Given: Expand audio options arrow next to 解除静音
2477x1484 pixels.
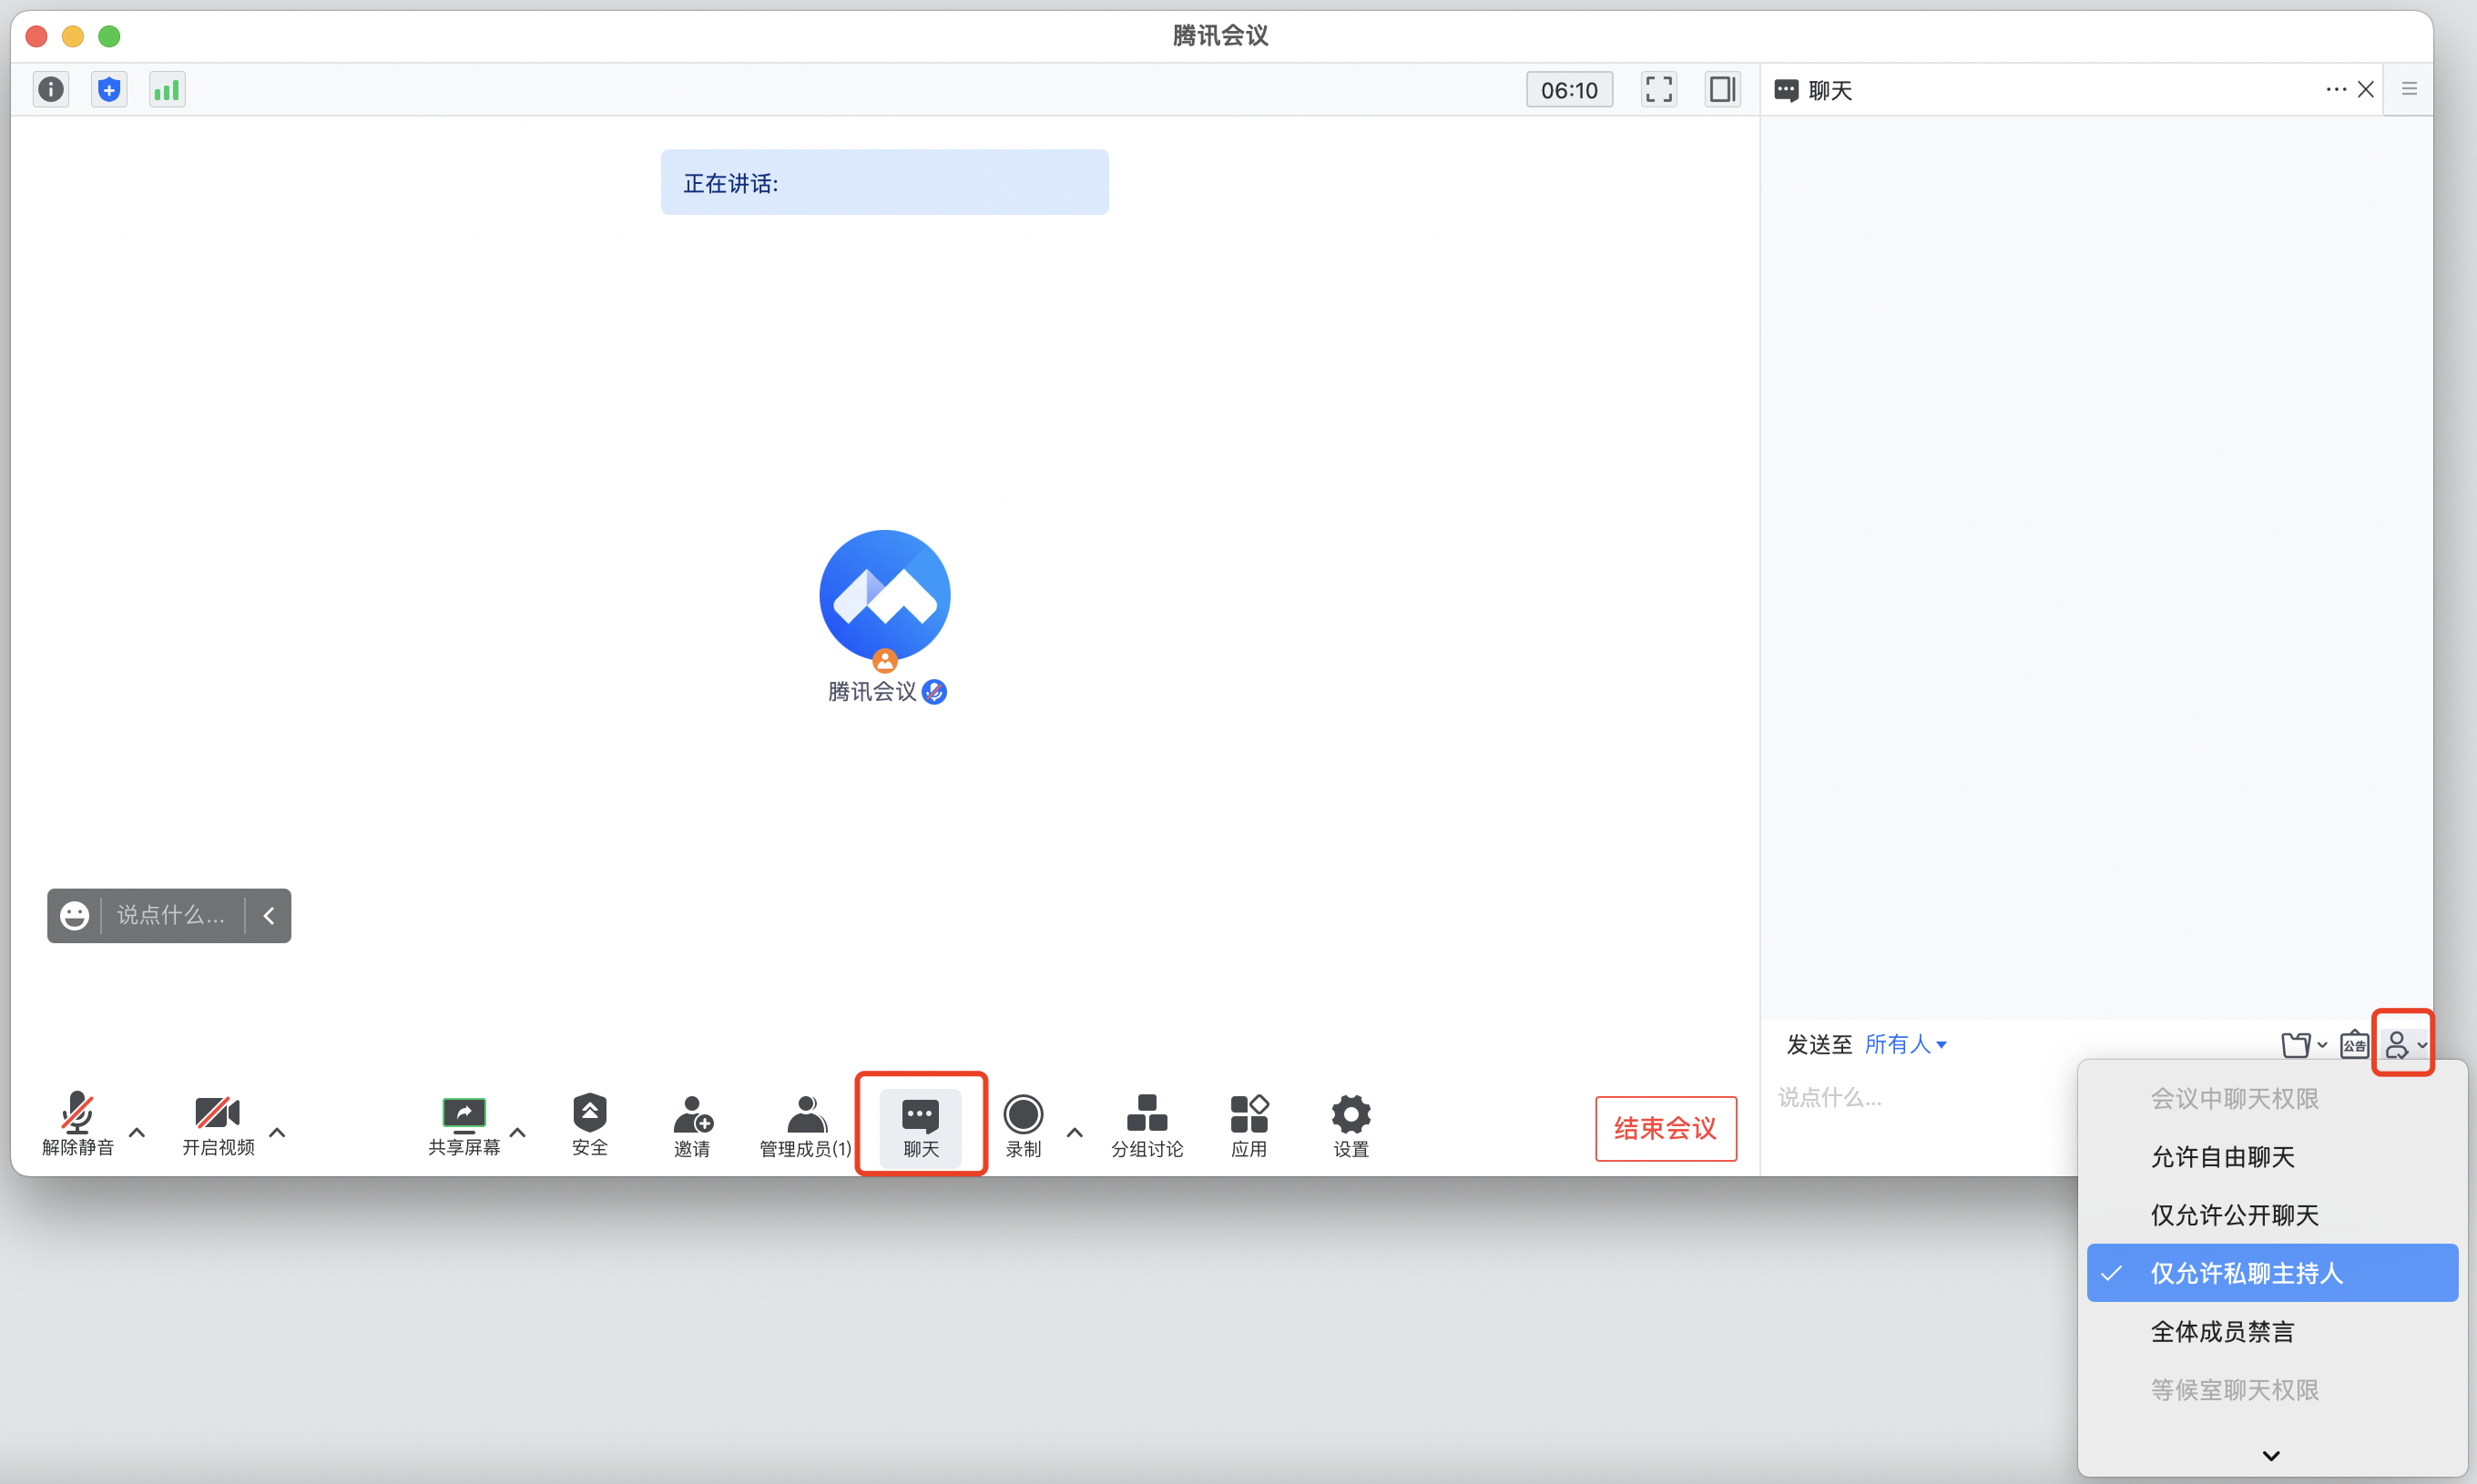Looking at the screenshot, I should [137, 1133].
